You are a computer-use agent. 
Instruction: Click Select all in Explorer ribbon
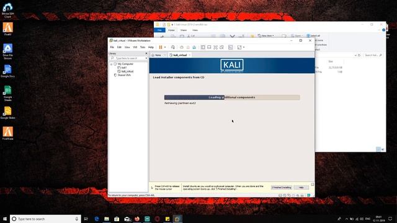coord(313,36)
